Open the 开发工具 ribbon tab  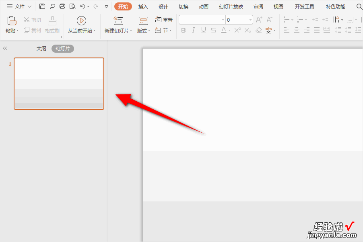click(x=304, y=6)
